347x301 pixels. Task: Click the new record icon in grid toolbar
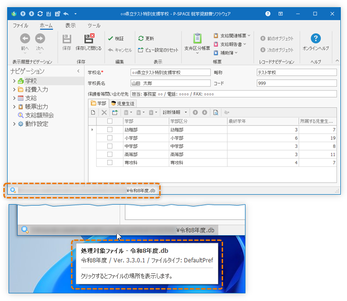pos(93,113)
